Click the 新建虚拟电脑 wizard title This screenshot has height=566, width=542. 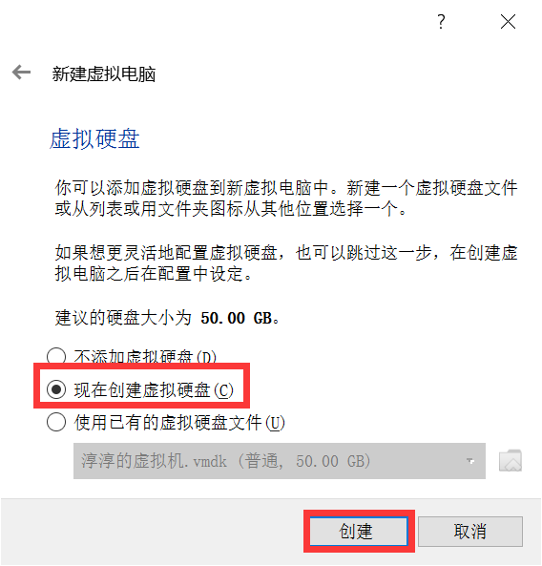[104, 74]
